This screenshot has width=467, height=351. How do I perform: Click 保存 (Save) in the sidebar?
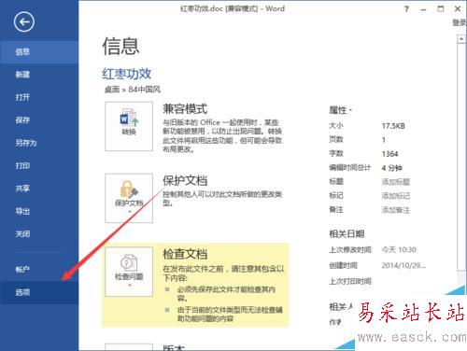[39, 119]
